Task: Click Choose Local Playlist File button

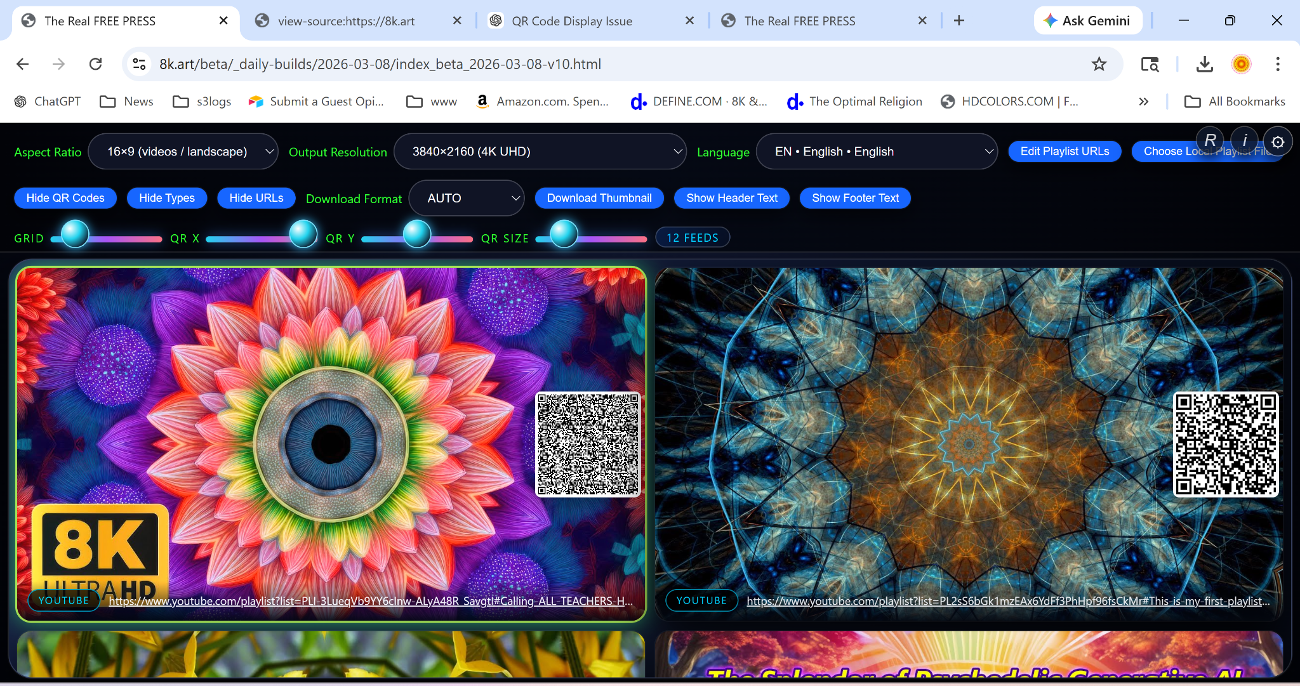Action: click(1207, 151)
